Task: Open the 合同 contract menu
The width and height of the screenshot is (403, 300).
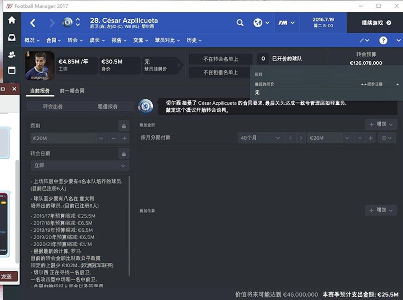Action: [x=53, y=40]
